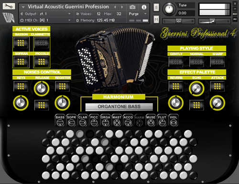This screenshot has width=239, height=184.
Task: Toggle the Piccolo active voice
Action: [x=42, y=61]
